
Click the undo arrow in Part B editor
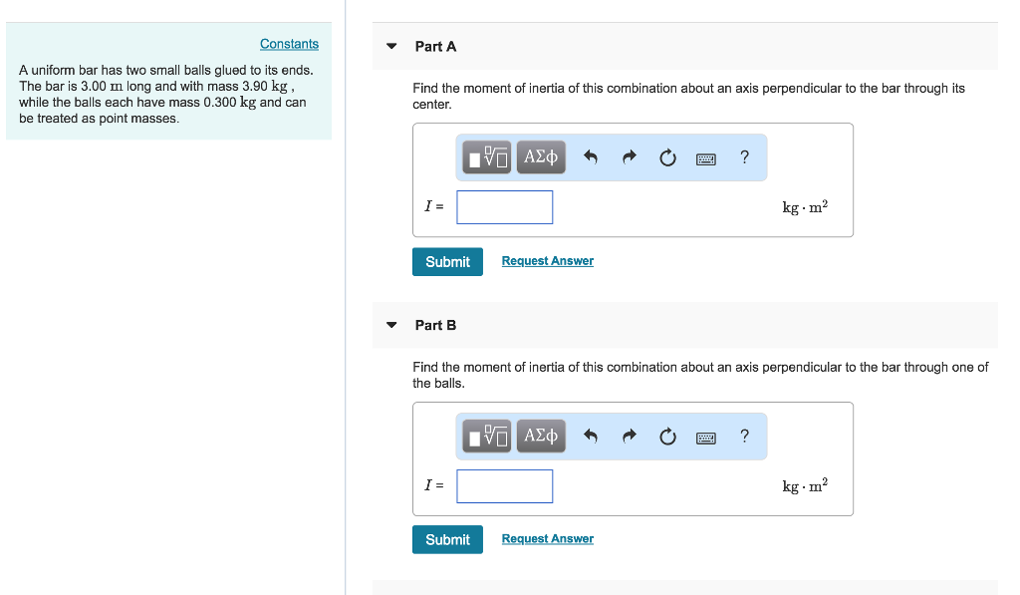[590, 436]
